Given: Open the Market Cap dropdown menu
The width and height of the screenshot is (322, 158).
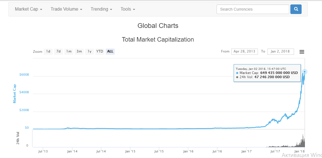Looking at the screenshot, I should coord(28,9).
